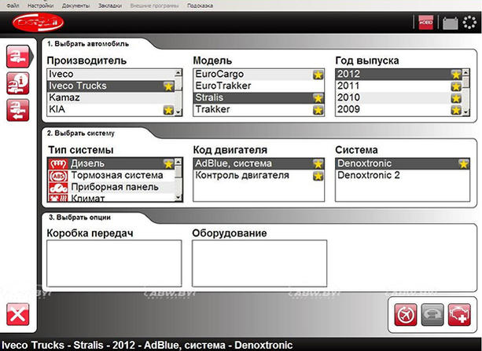The width and height of the screenshot is (482, 351).
Task: Select the Denoxtronic 2 system
Action: (x=403, y=175)
